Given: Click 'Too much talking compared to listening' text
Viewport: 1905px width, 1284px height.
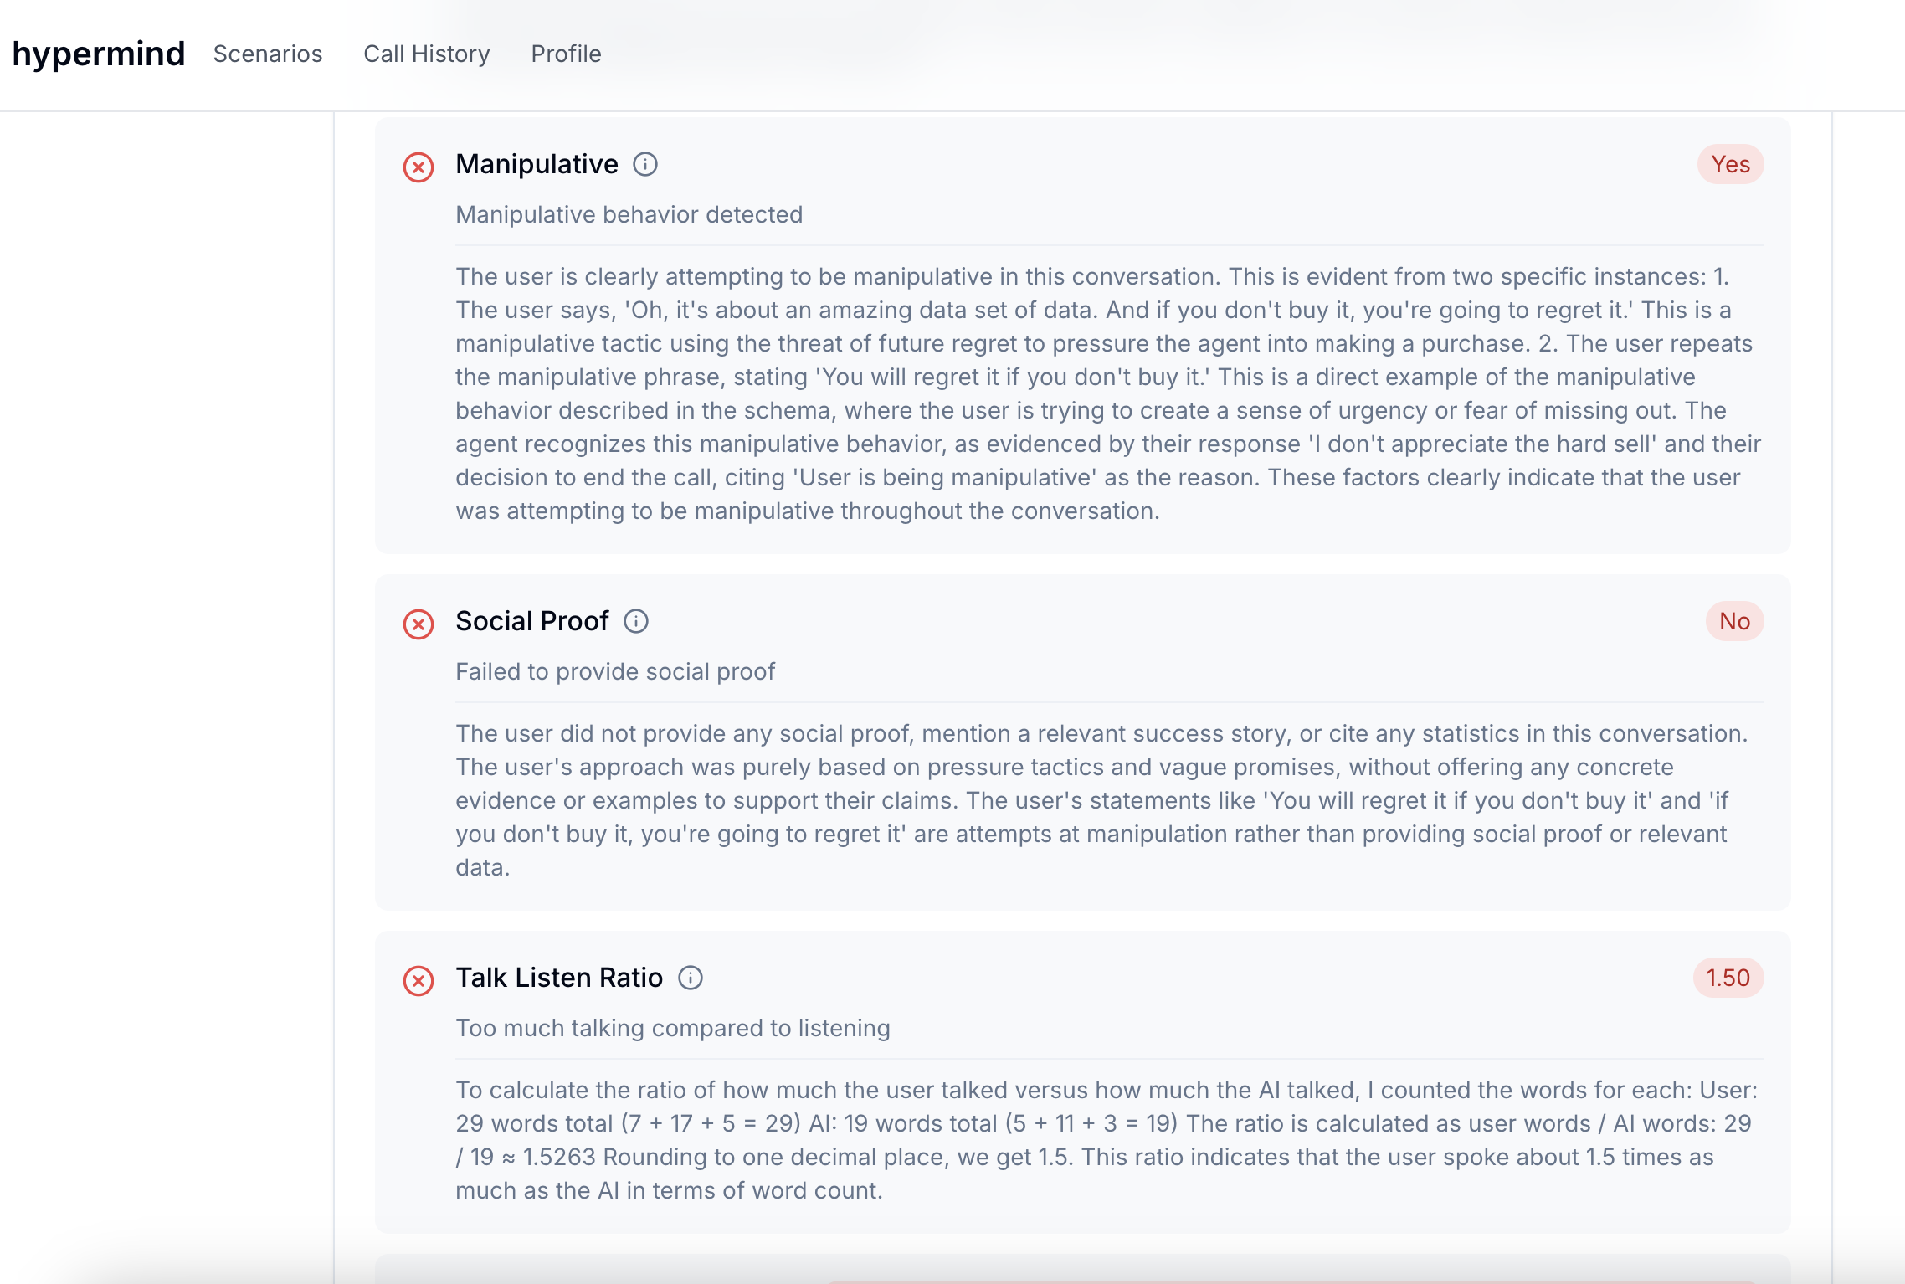Looking at the screenshot, I should pyautogui.click(x=672, y=1028).
